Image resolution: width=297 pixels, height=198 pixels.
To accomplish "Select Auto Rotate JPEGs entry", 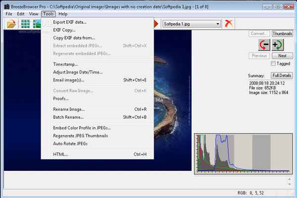I will [97, 144].
